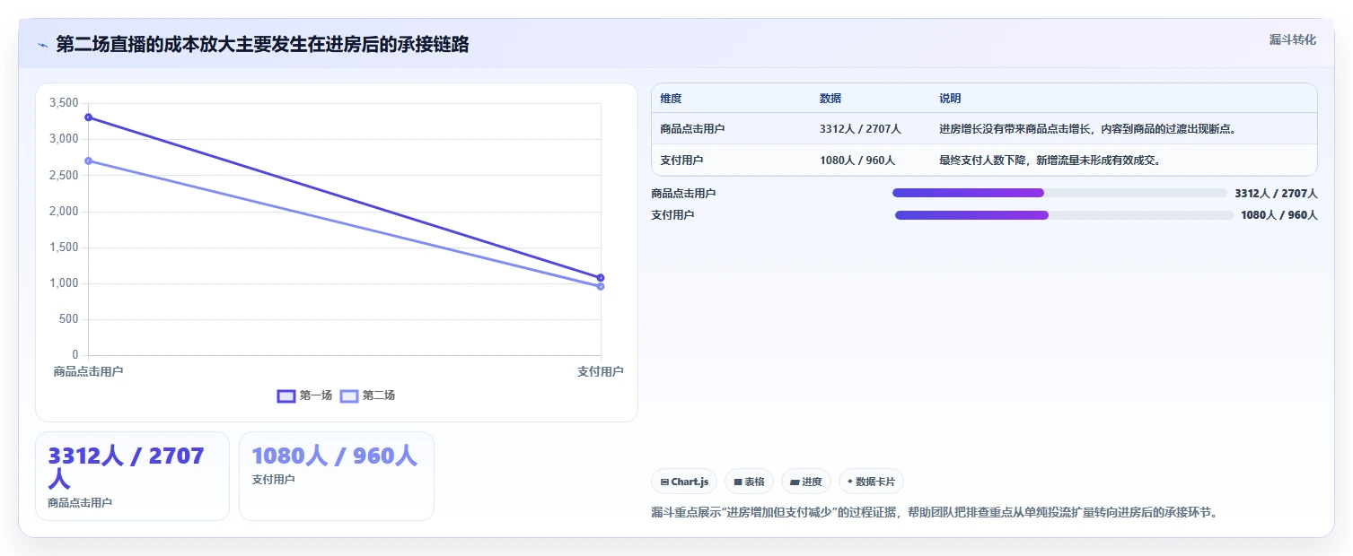The image size is (1353, 556).
Task: Click the 1080人 / 960人 value beside progress bar
Action: (1279, 215)
